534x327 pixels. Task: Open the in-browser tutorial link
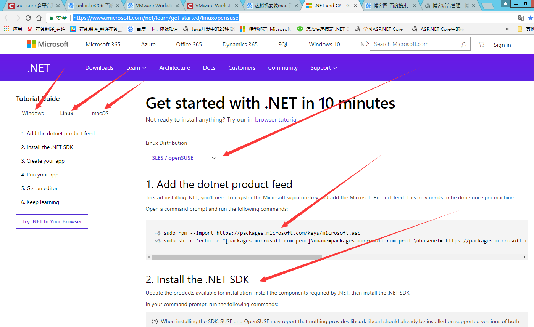[x=272, y=120]
